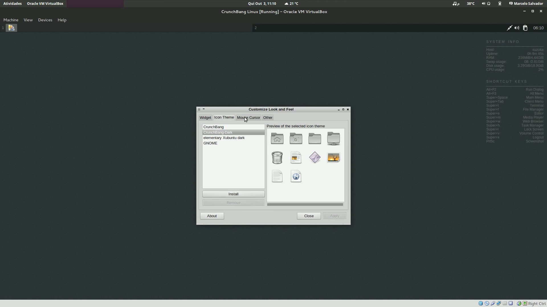
Task: Click the Apply button
Action: (334, 216)
